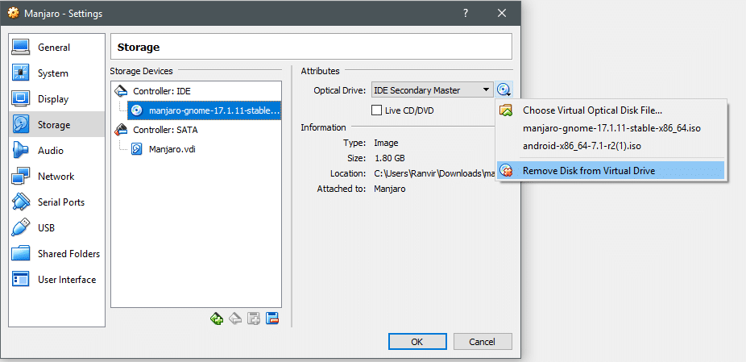Open the General settings icon
This screenshot has width=746, height=362.
(x=20, y=47)
